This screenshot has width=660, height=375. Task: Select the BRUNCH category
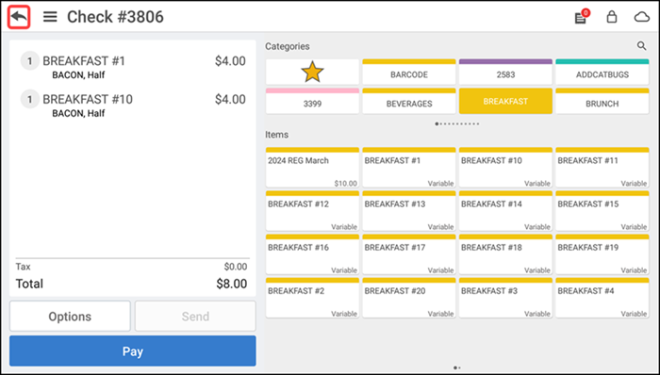(x=602, y=101)
